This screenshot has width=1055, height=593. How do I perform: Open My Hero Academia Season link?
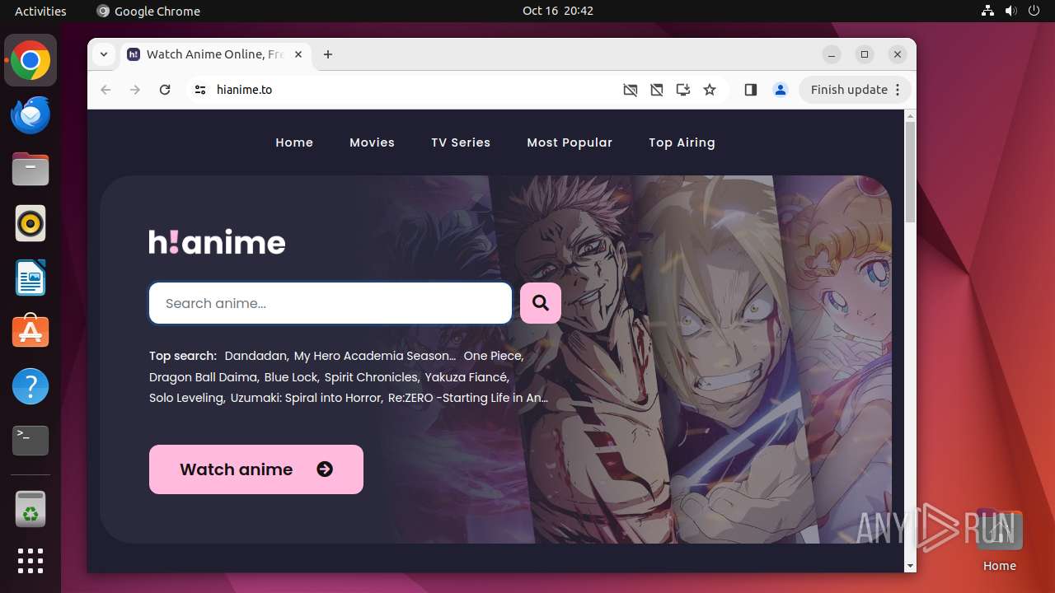tap(375, 356)
